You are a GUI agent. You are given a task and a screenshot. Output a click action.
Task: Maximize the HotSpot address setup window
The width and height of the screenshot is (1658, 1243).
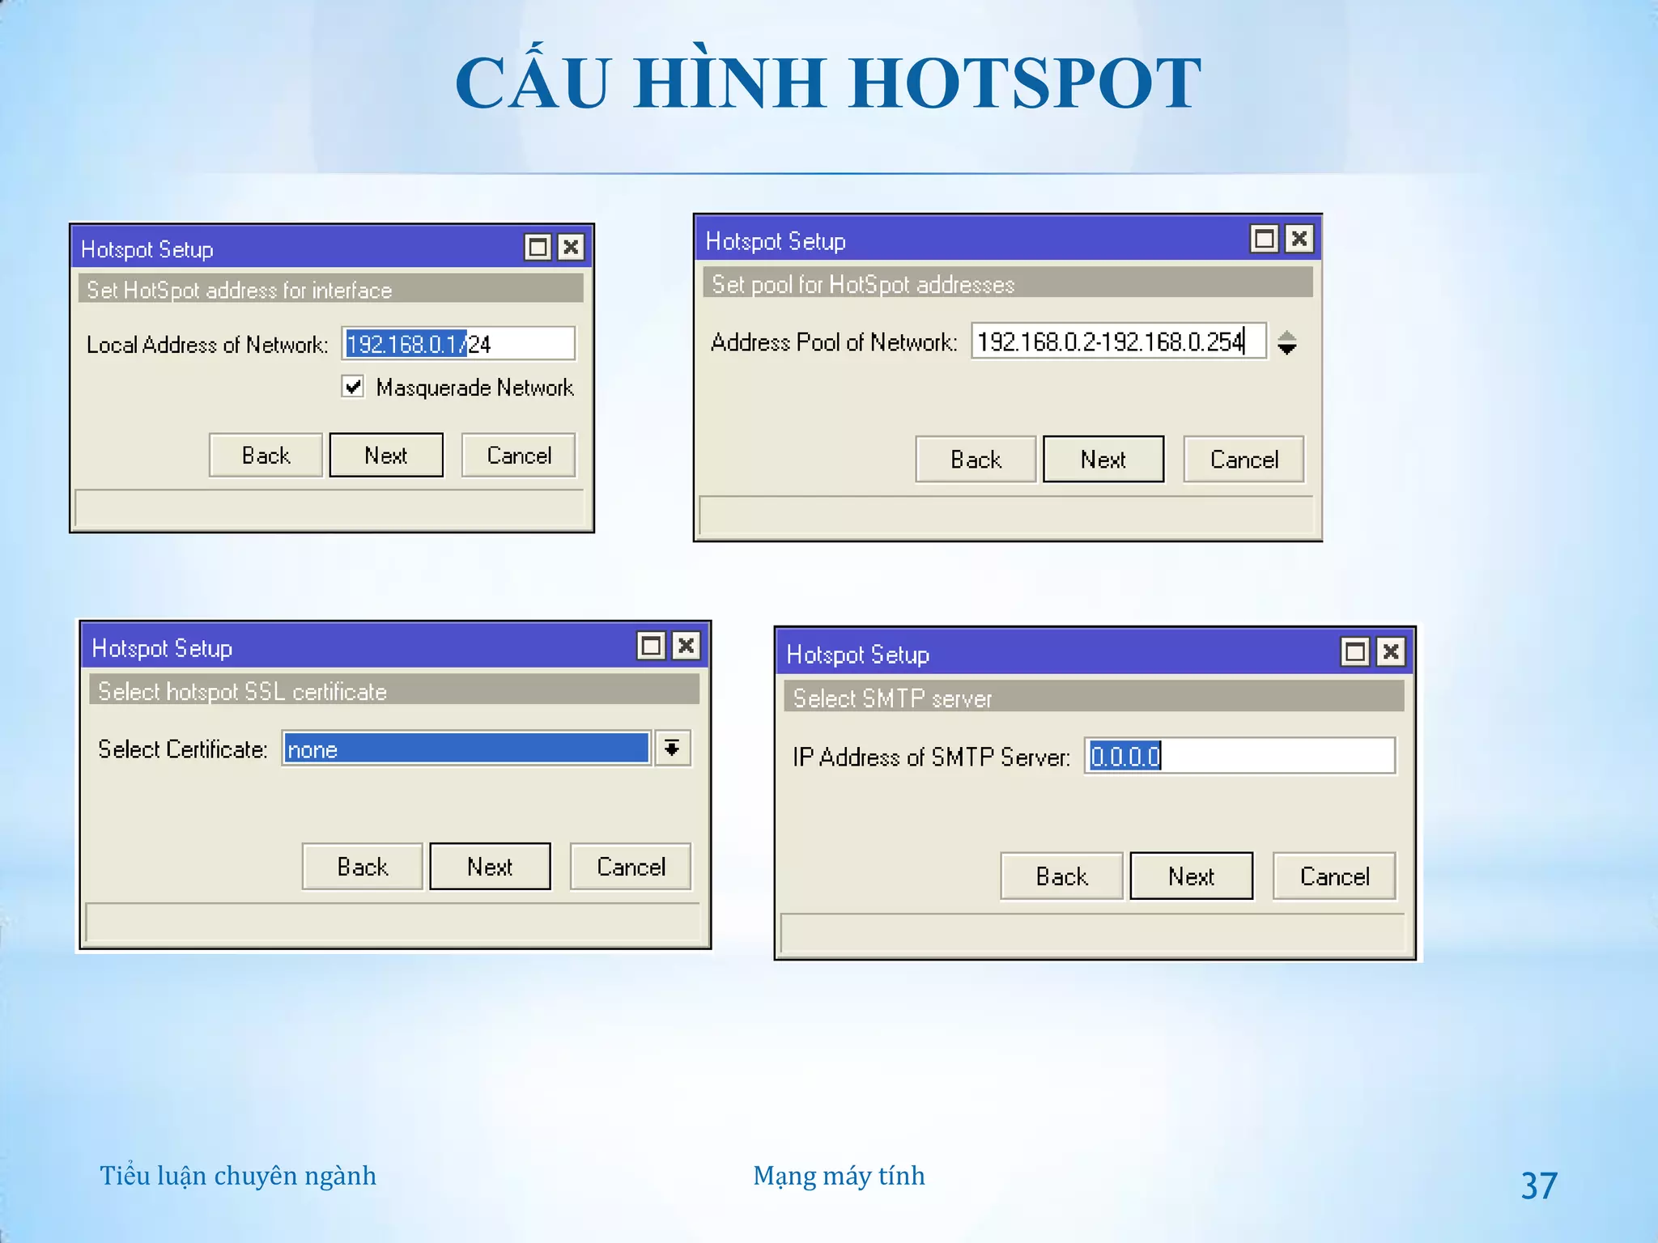point(538,247)
